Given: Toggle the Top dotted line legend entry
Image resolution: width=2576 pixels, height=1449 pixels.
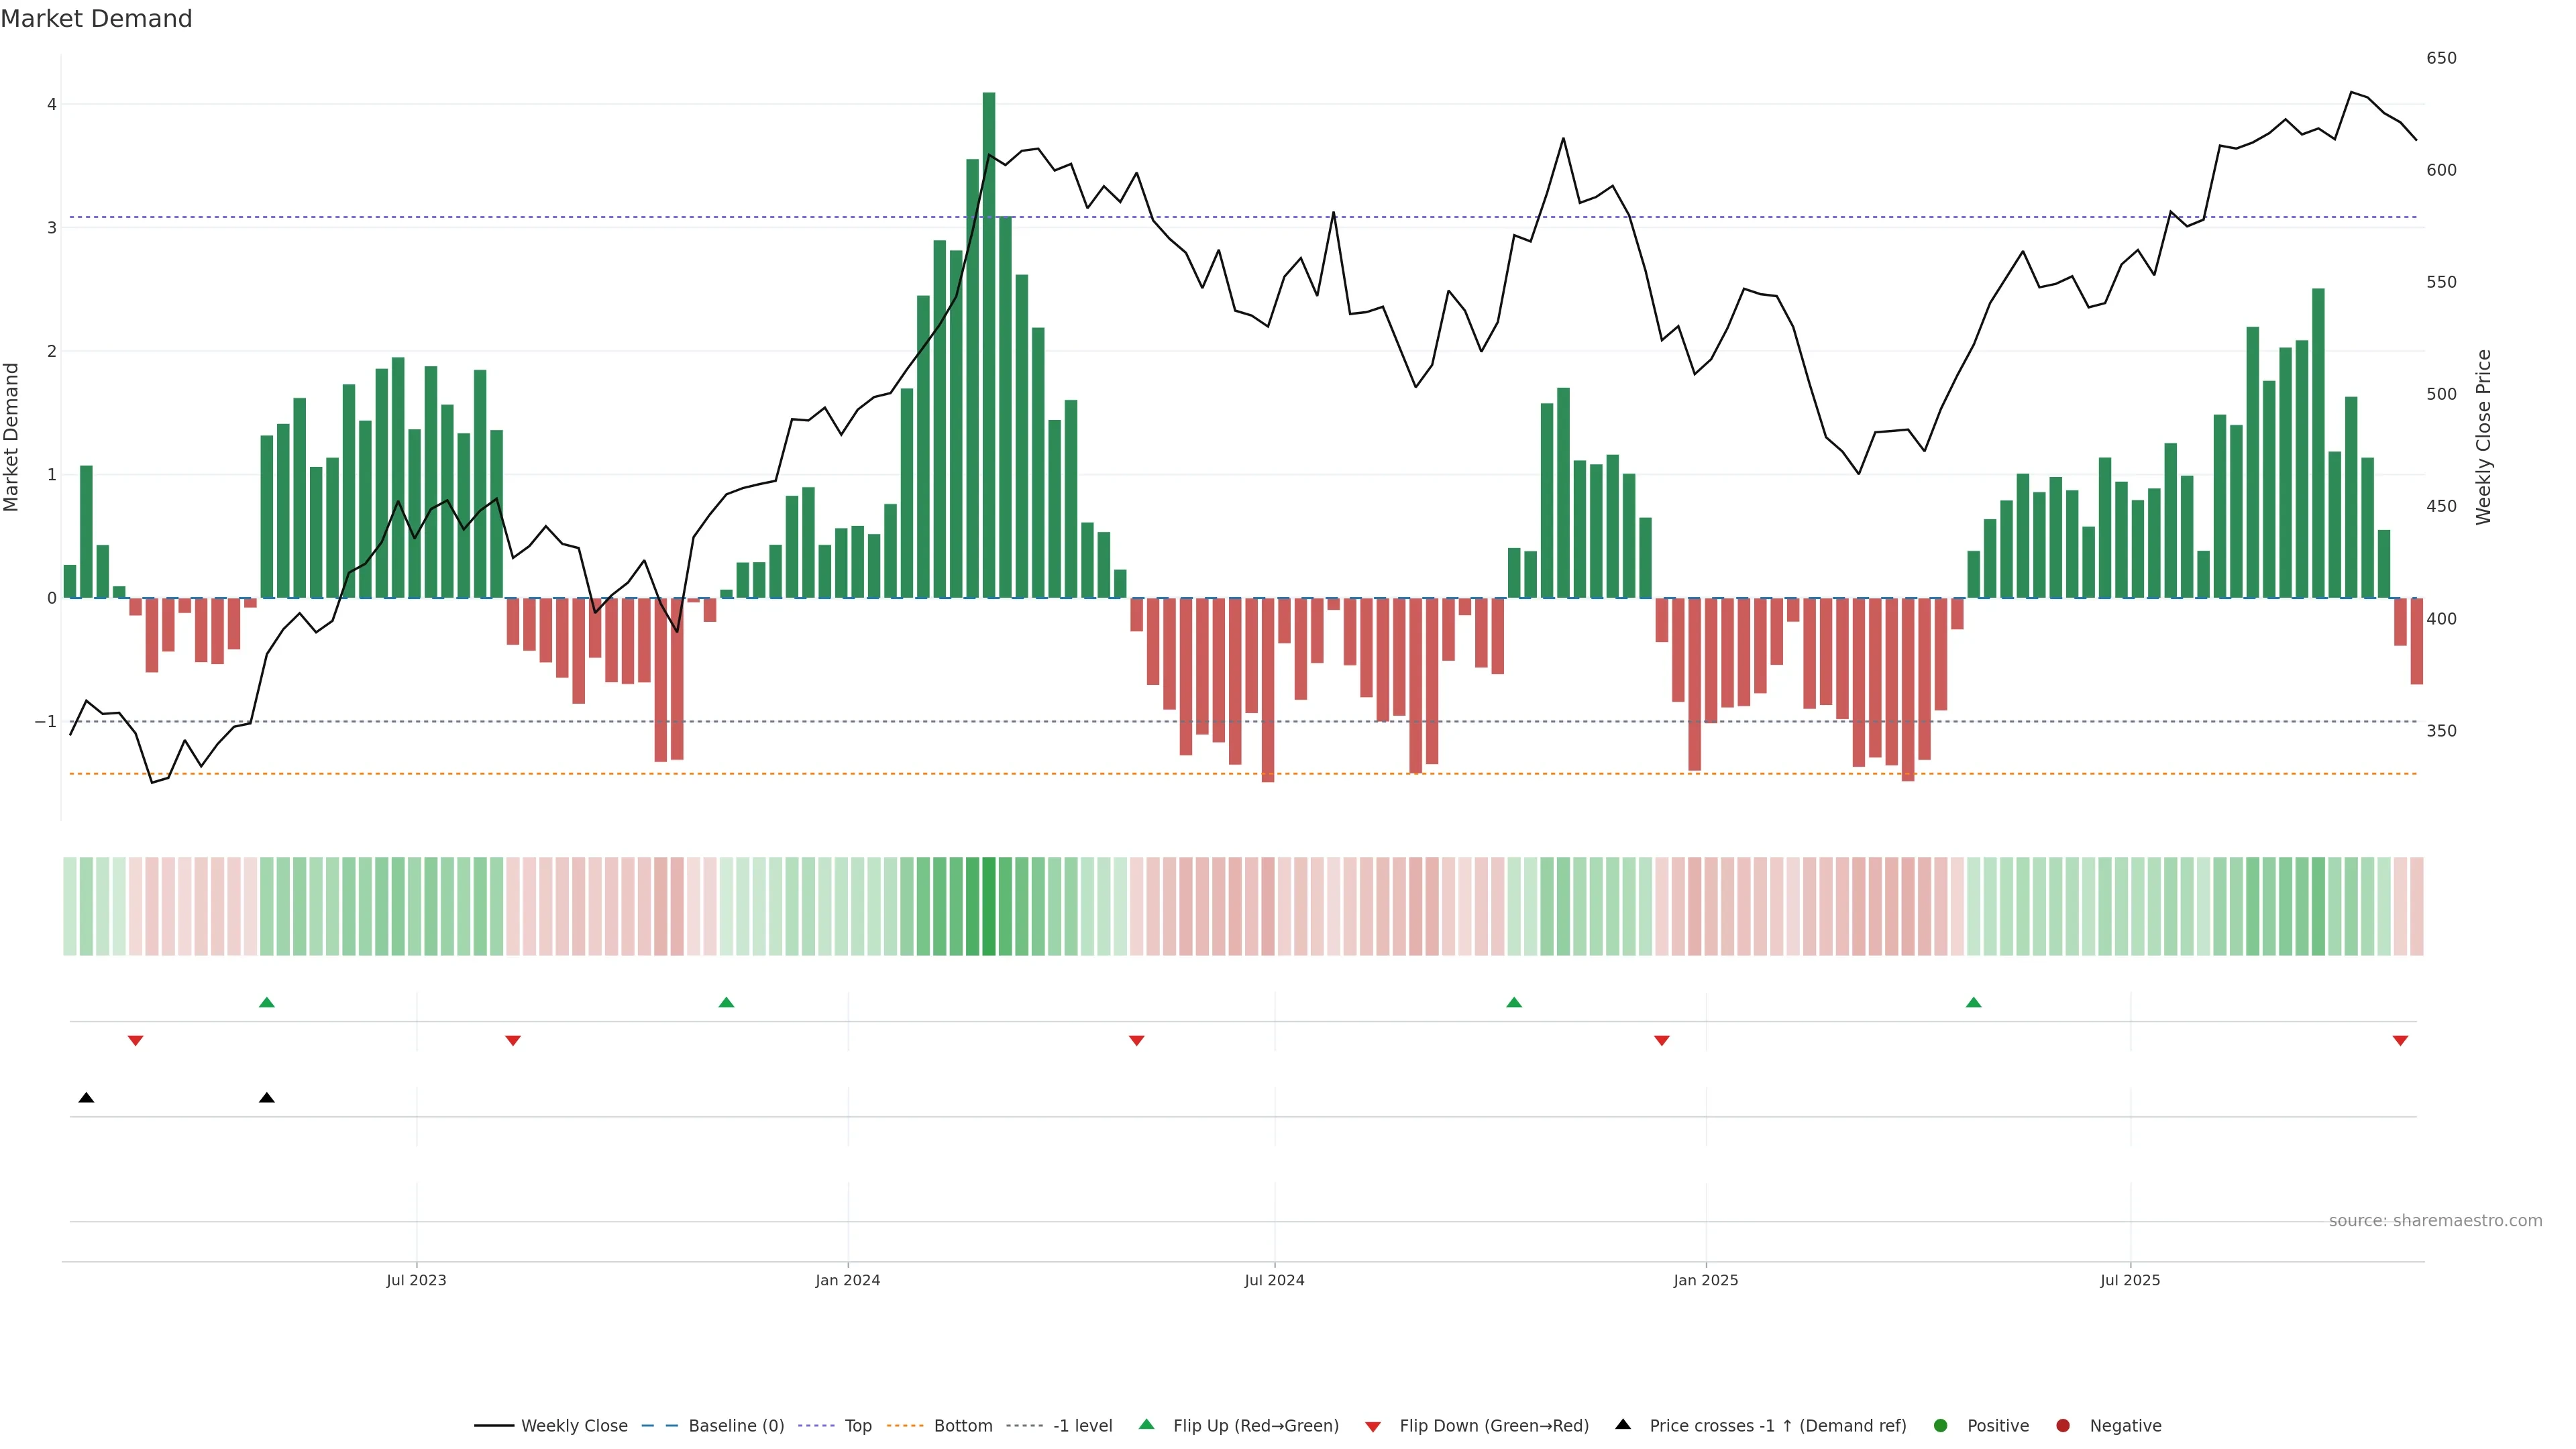Looking at the screenshot, I should 857,1426.
